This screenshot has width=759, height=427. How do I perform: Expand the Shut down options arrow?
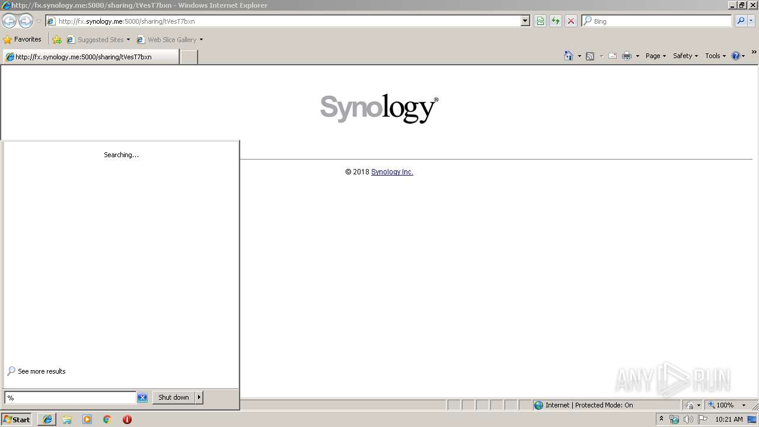pos(199,397)
